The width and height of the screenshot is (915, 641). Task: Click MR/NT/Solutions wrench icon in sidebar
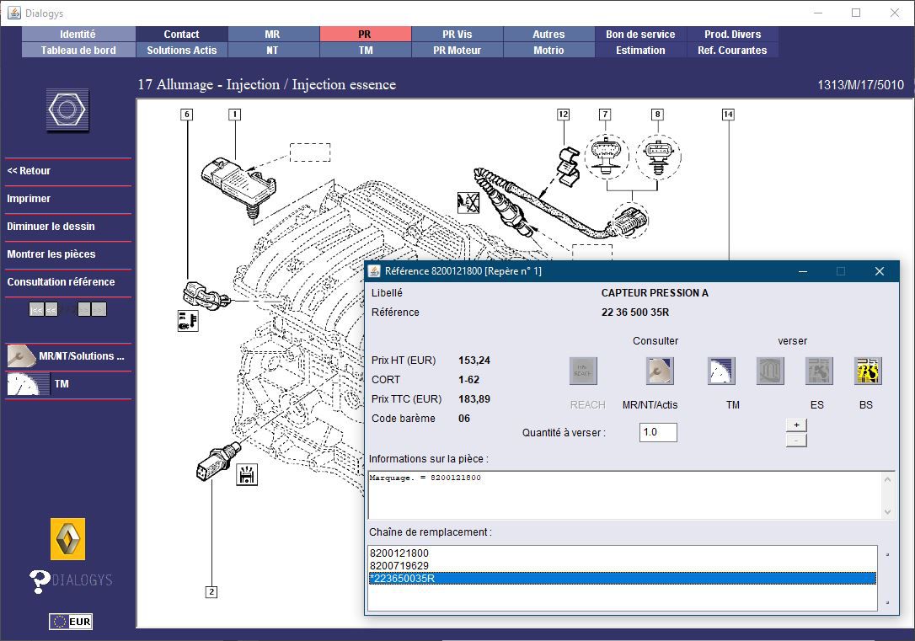pyautogui.click(x=22, y=355)
